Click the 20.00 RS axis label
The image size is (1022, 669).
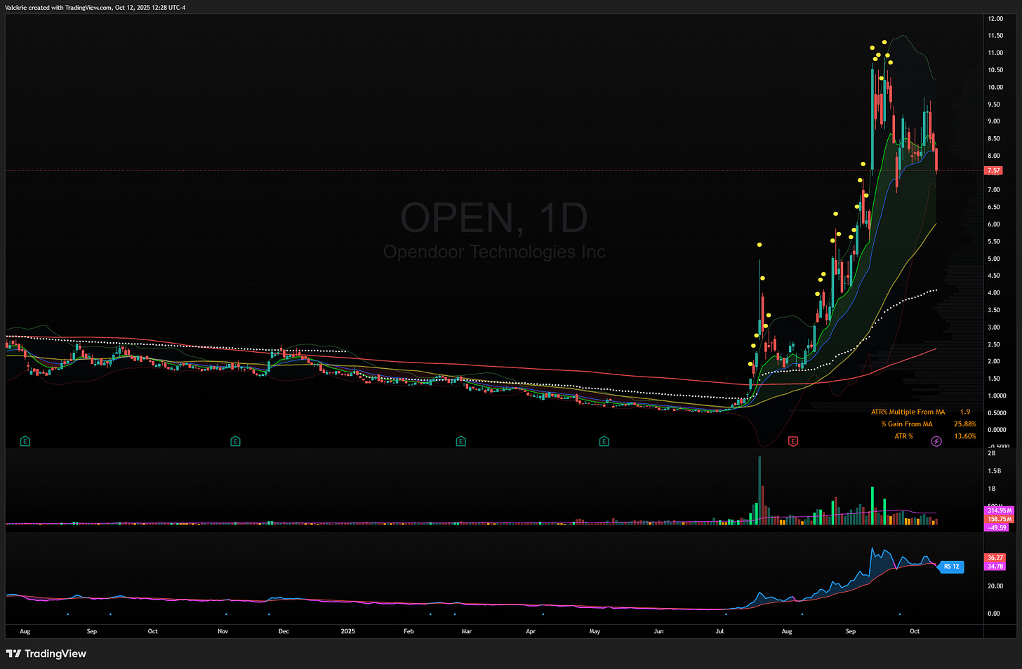(995, 586)
